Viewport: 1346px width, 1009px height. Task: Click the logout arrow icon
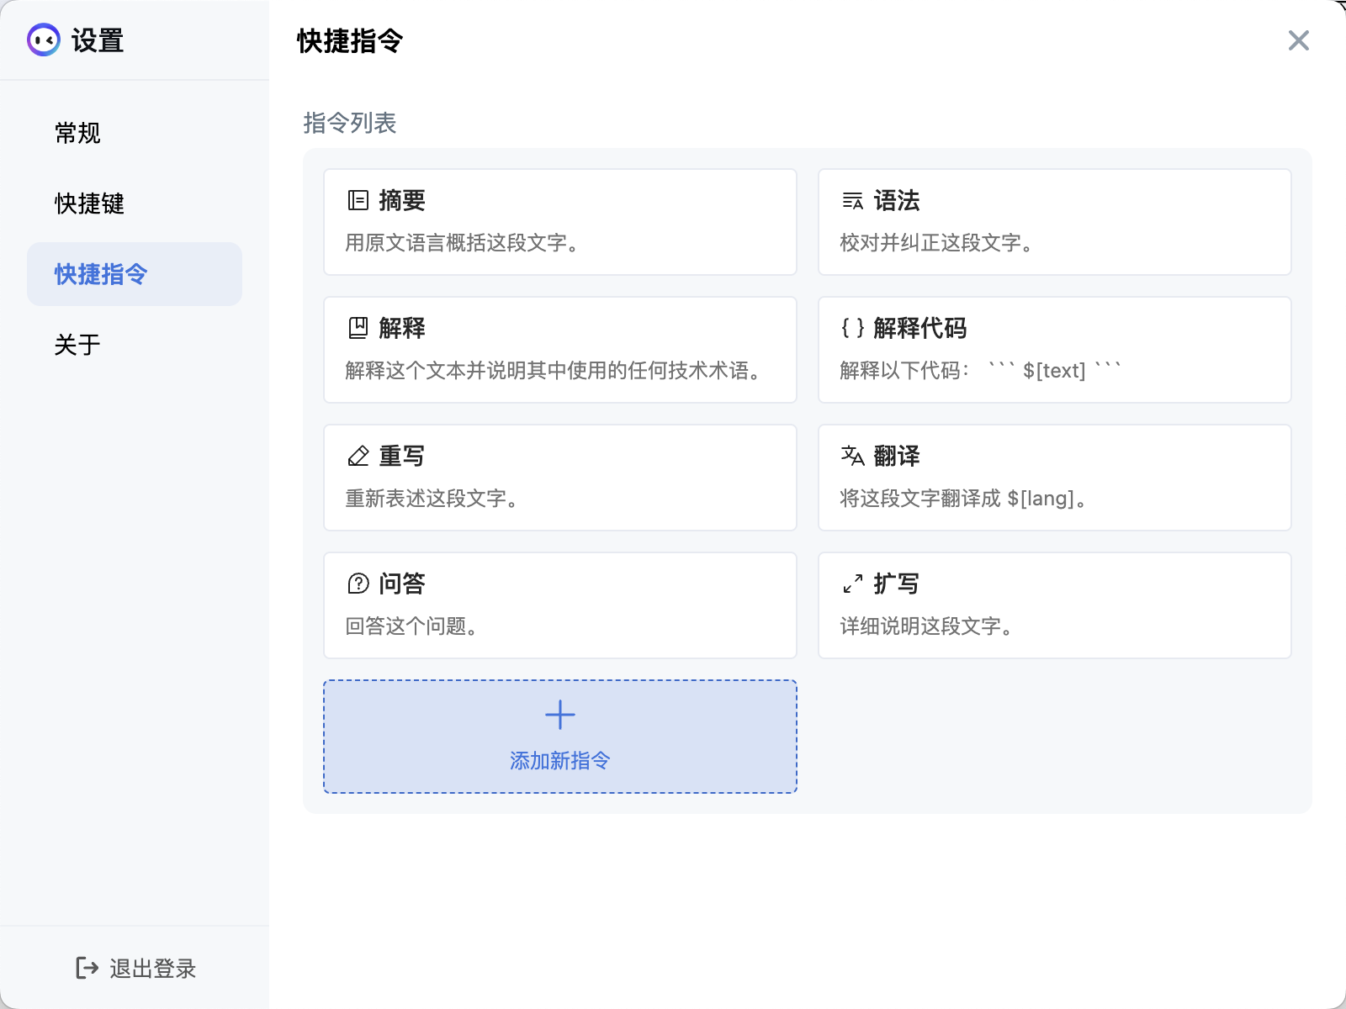[x=87, y=968]
